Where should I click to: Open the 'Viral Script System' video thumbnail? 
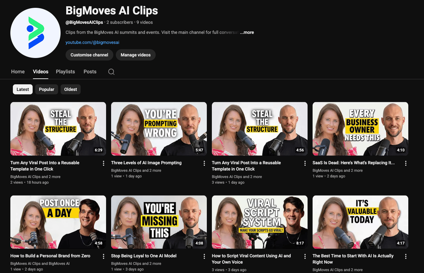tap(260, 222)
